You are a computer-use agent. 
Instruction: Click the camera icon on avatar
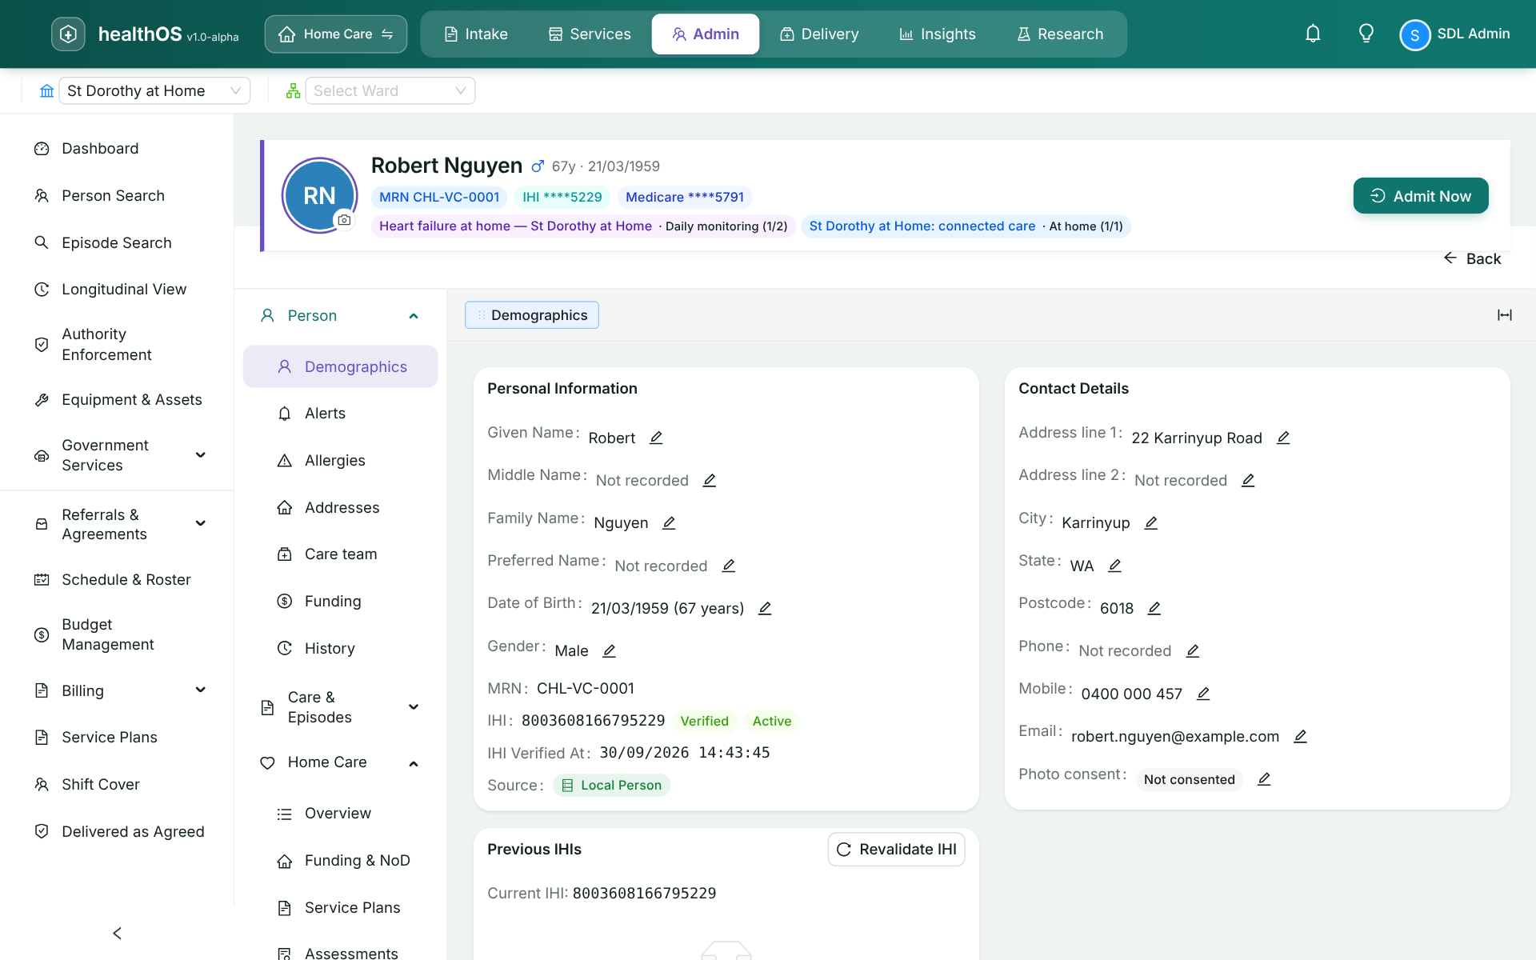(344, 220)
